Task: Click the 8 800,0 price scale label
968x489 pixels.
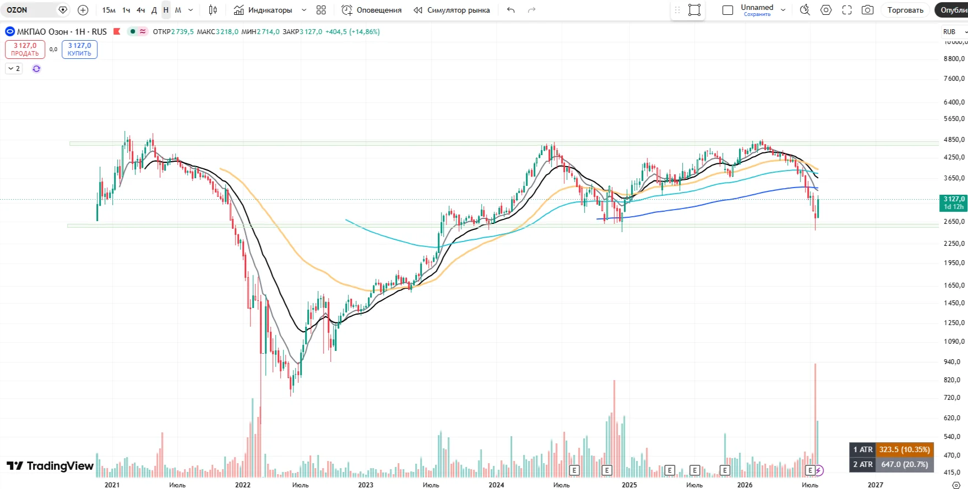Action: tap(954, 59)
